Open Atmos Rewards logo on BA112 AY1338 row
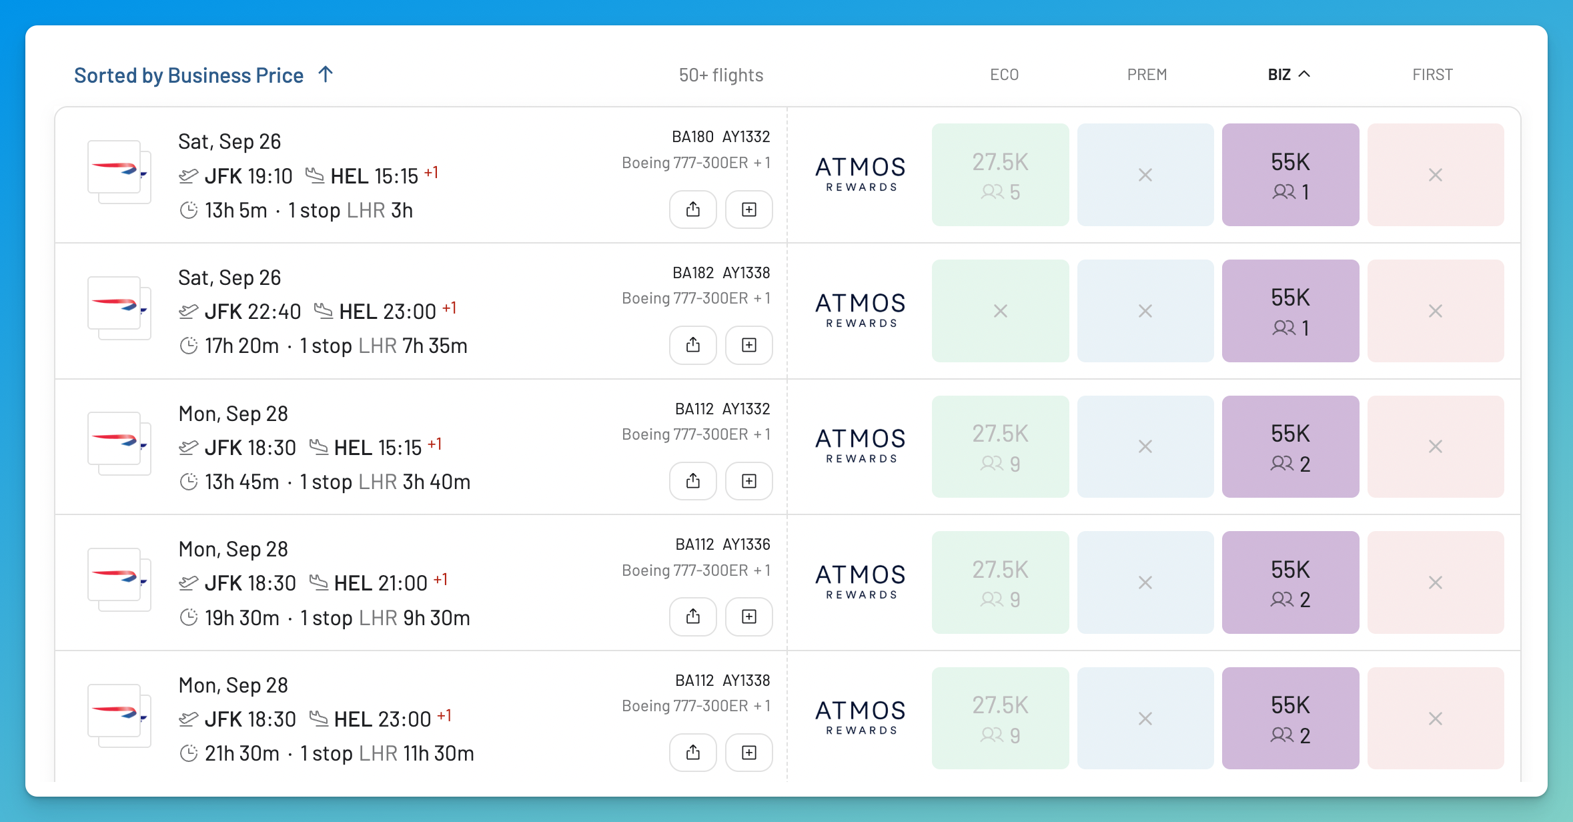 coord(861,717)
